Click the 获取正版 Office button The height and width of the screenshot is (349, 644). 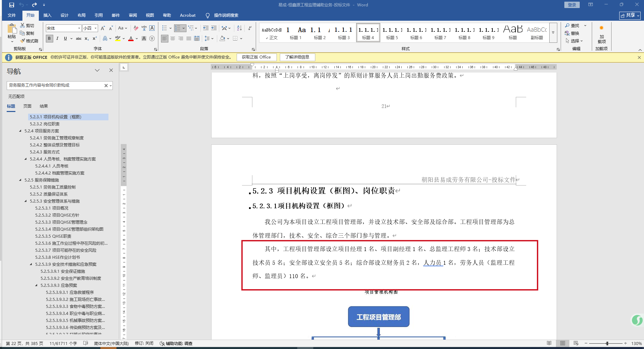[256, 57]
